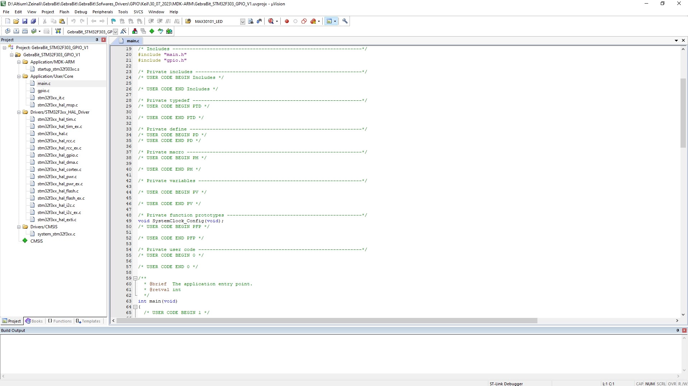The height and width of the screenshot is (386, 688).
Task: Open the debug session dropdown arrow
Action: point(277,21)
